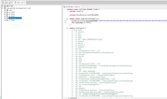Viewport: 167px width, 99px height.
Task: Click the 'public class TestFrame extends JFrame' line
Action: click(83, 10)
